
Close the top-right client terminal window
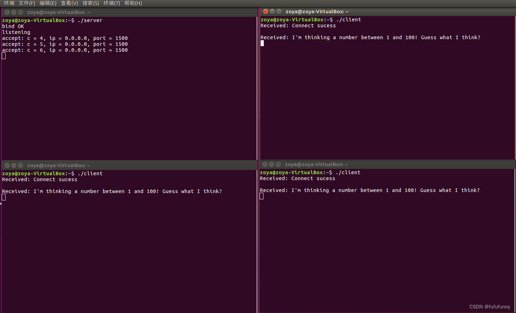click(266, 12)
